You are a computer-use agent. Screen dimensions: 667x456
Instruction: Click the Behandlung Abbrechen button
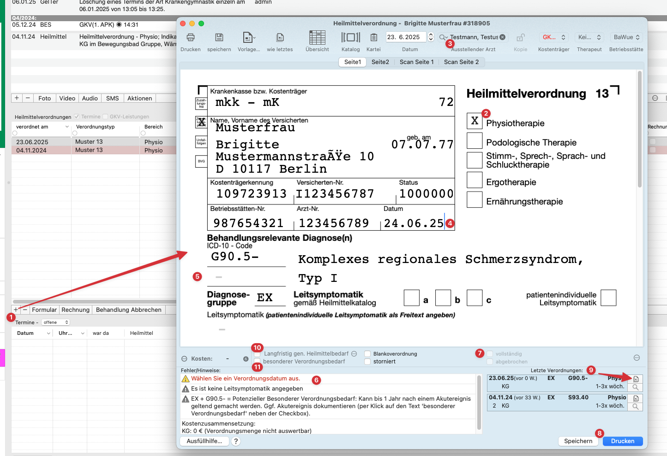129,310
